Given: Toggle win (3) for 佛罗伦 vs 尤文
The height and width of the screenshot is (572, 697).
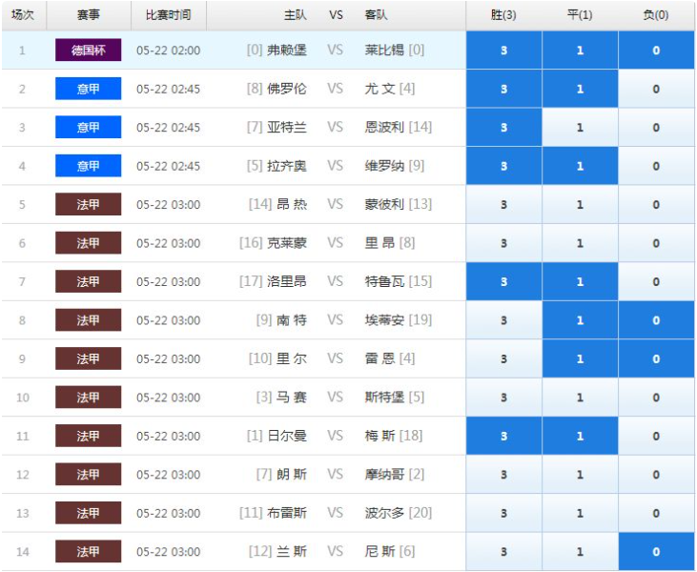Looking at the screenshot, I should point(503,89).
